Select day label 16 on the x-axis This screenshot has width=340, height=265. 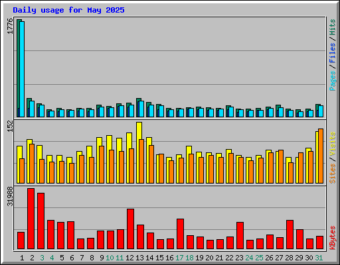point(169,258)
